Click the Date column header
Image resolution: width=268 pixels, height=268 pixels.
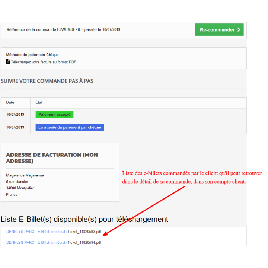click(10, 103)
